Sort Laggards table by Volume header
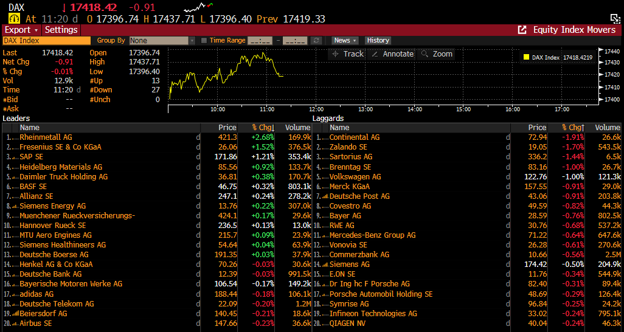The image size is (624, 332). 608,128
